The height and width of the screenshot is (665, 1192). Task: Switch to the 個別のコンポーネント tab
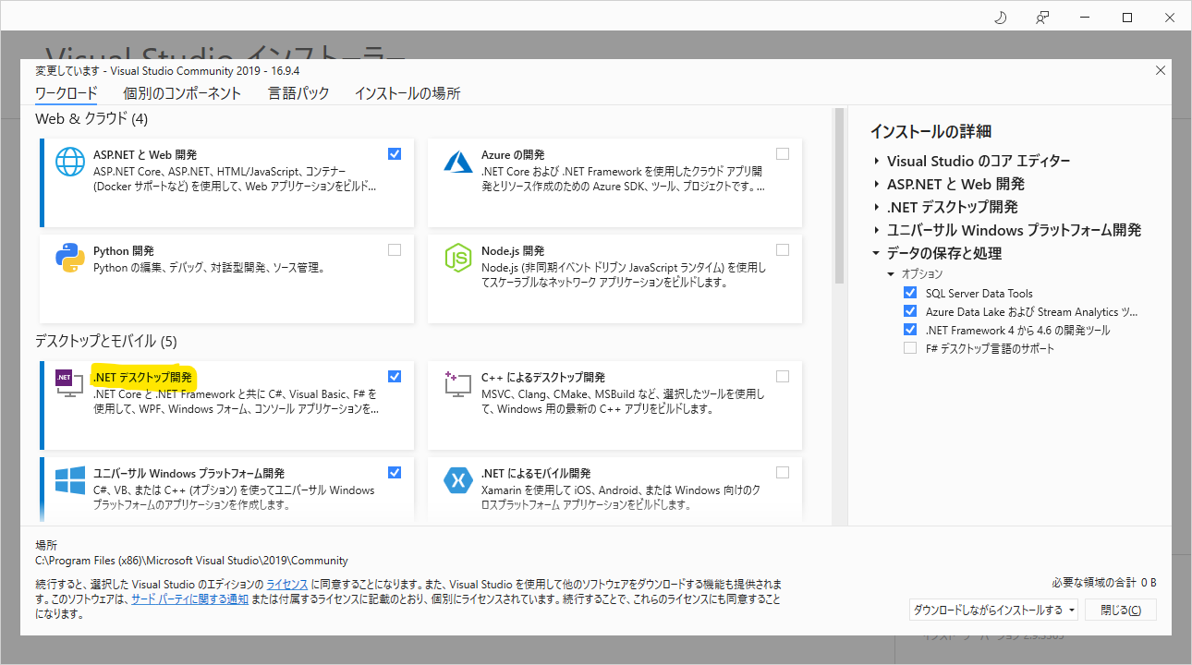[x=182, y=93]
